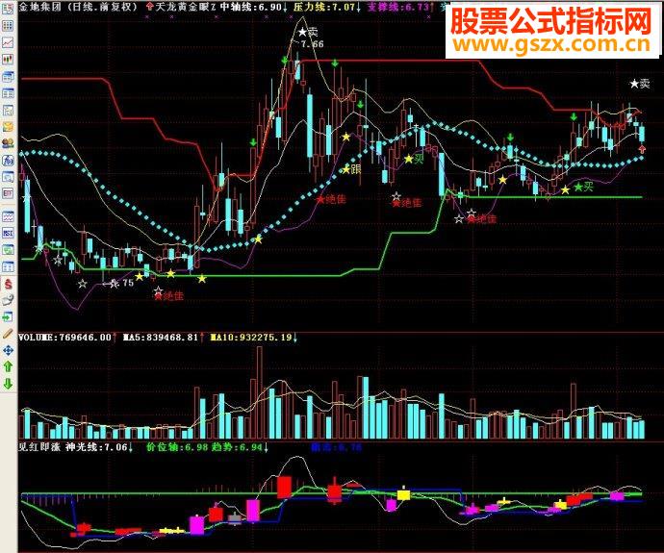Click the two-people community icon
This screenshot has height=553, width=664.
click(x=8, y=143)
